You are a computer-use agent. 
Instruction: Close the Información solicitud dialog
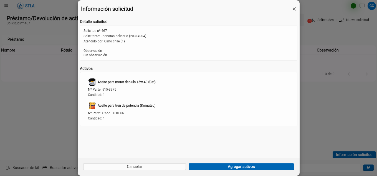tap(294, 9)
